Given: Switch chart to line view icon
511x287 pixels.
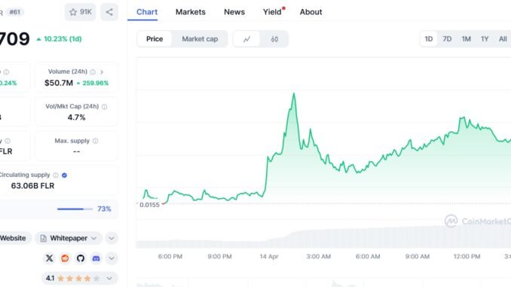Looking at the screenshot, I should tap(246, 39).
